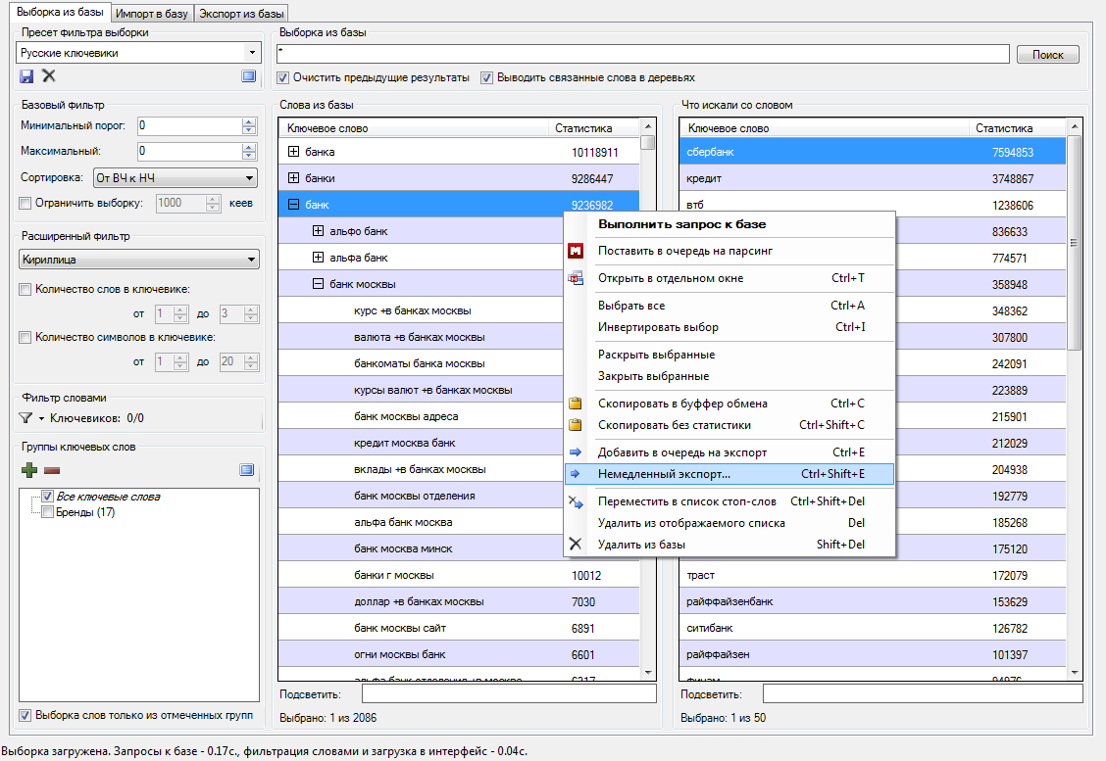Viewport: 1106px width, 761px height.
Task: Select the сбербанк row in right list
Action: [x=873, y=152]
